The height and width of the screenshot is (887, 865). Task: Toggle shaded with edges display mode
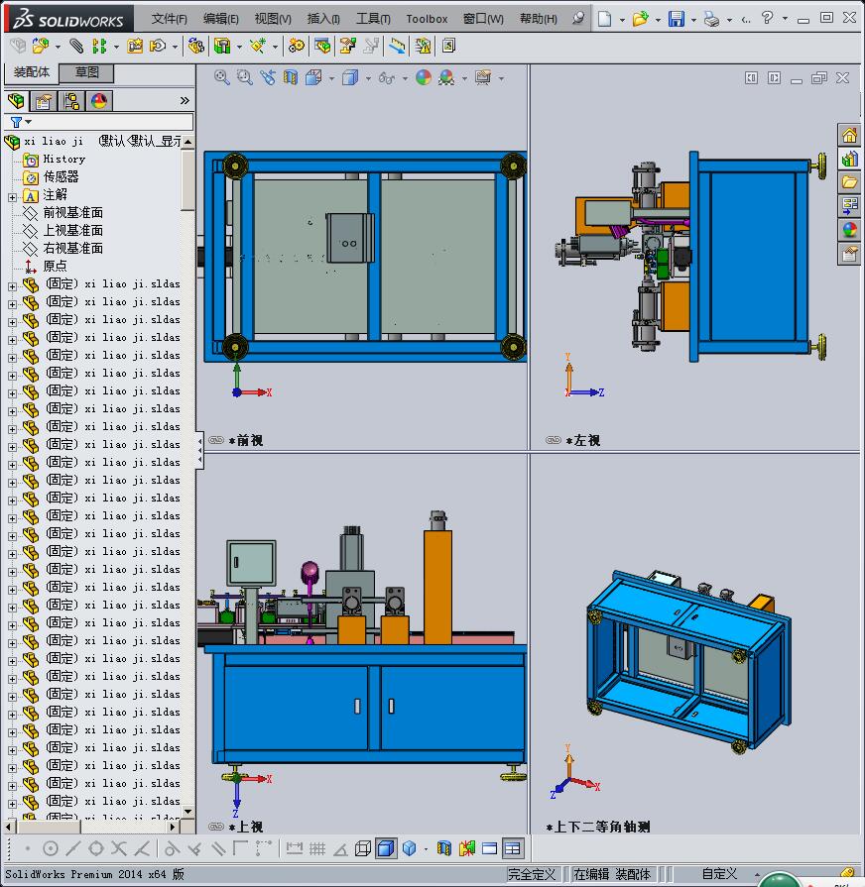[x=386, y=848]
